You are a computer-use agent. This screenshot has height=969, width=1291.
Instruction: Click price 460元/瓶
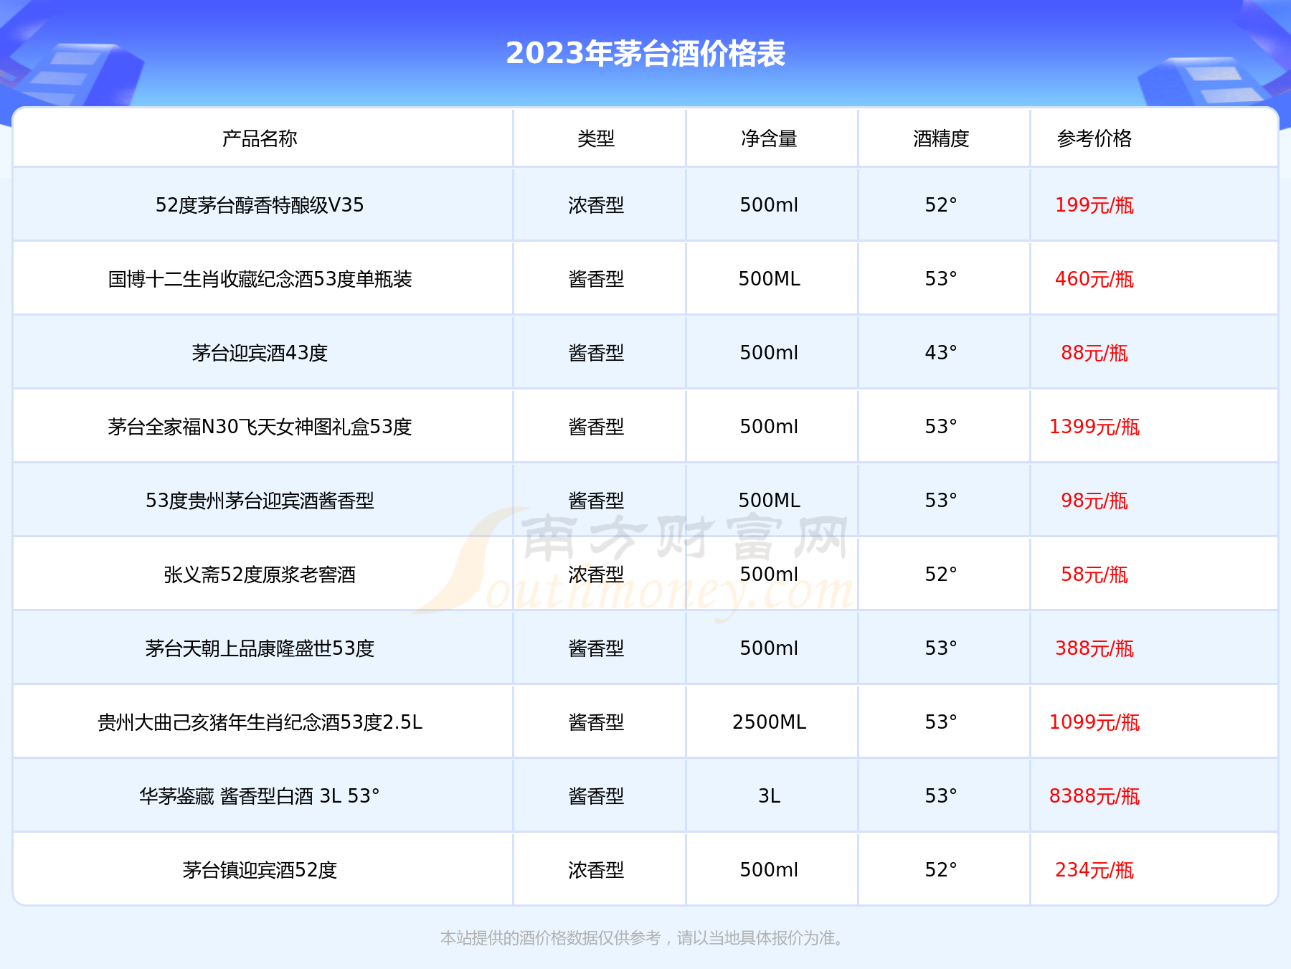pos(1094,279)
